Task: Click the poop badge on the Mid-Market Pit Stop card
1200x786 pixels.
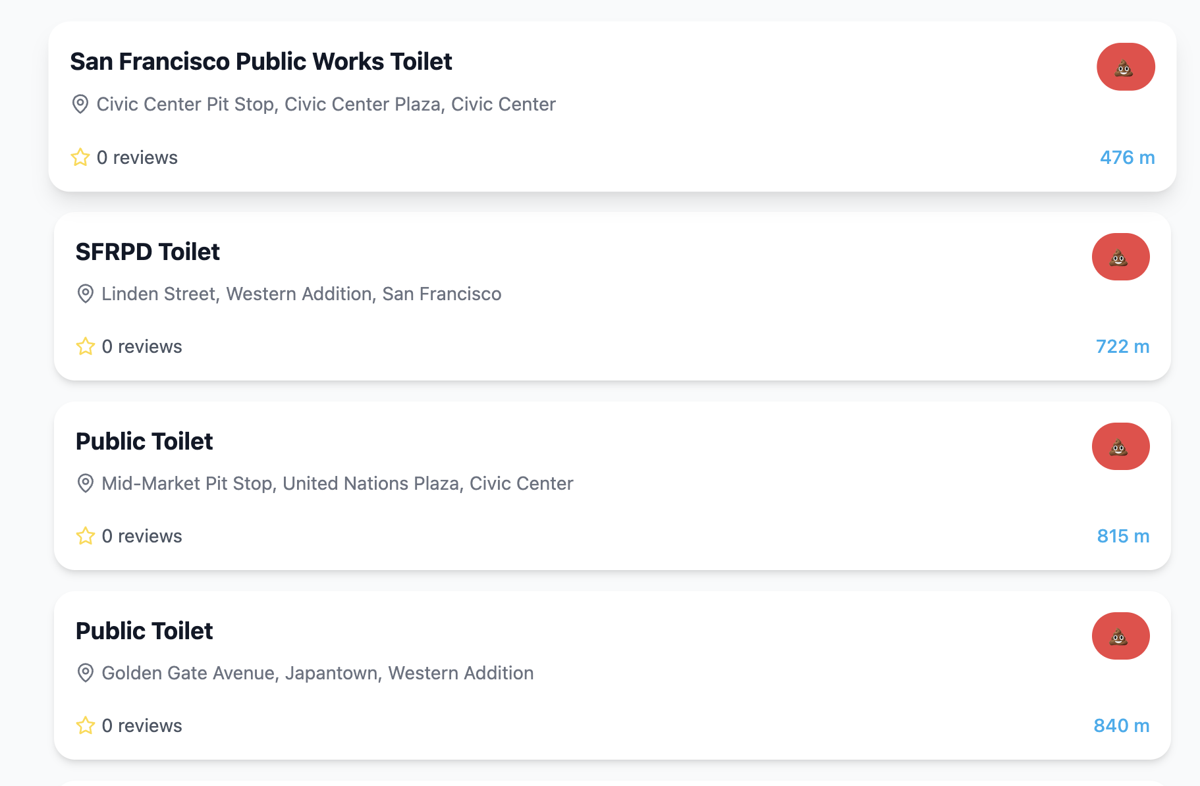Action: coord(1121,446)
